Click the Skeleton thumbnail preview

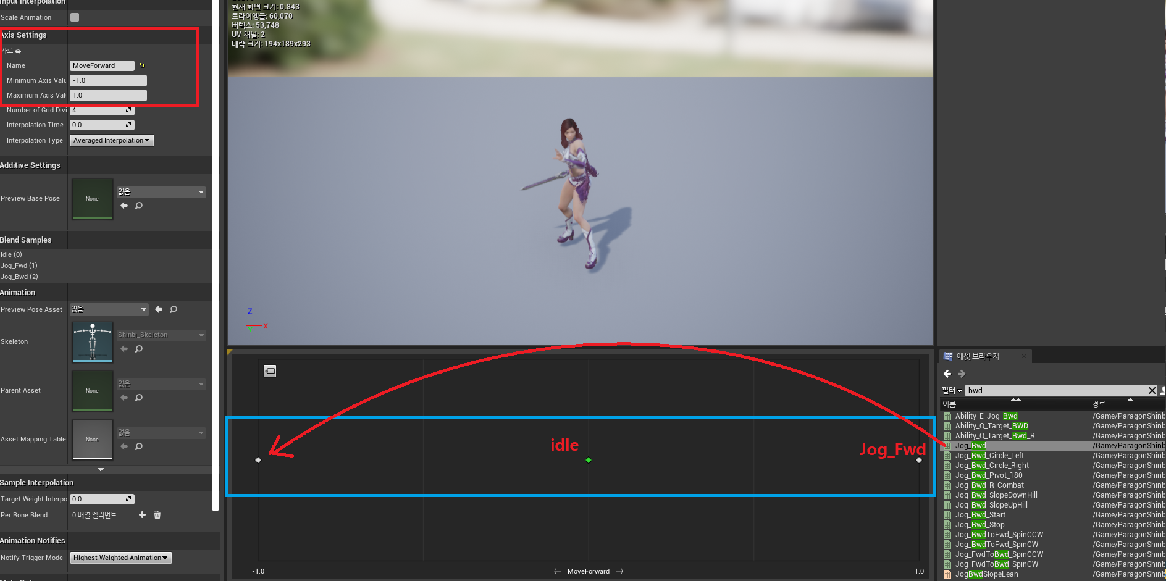tap(93, 341)
